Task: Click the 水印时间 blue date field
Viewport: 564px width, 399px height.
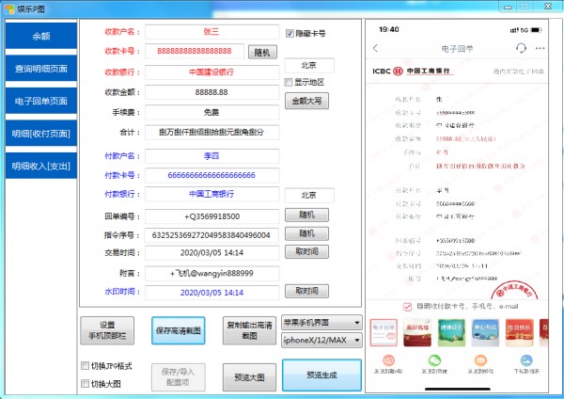Action: [x=211, y=293]
